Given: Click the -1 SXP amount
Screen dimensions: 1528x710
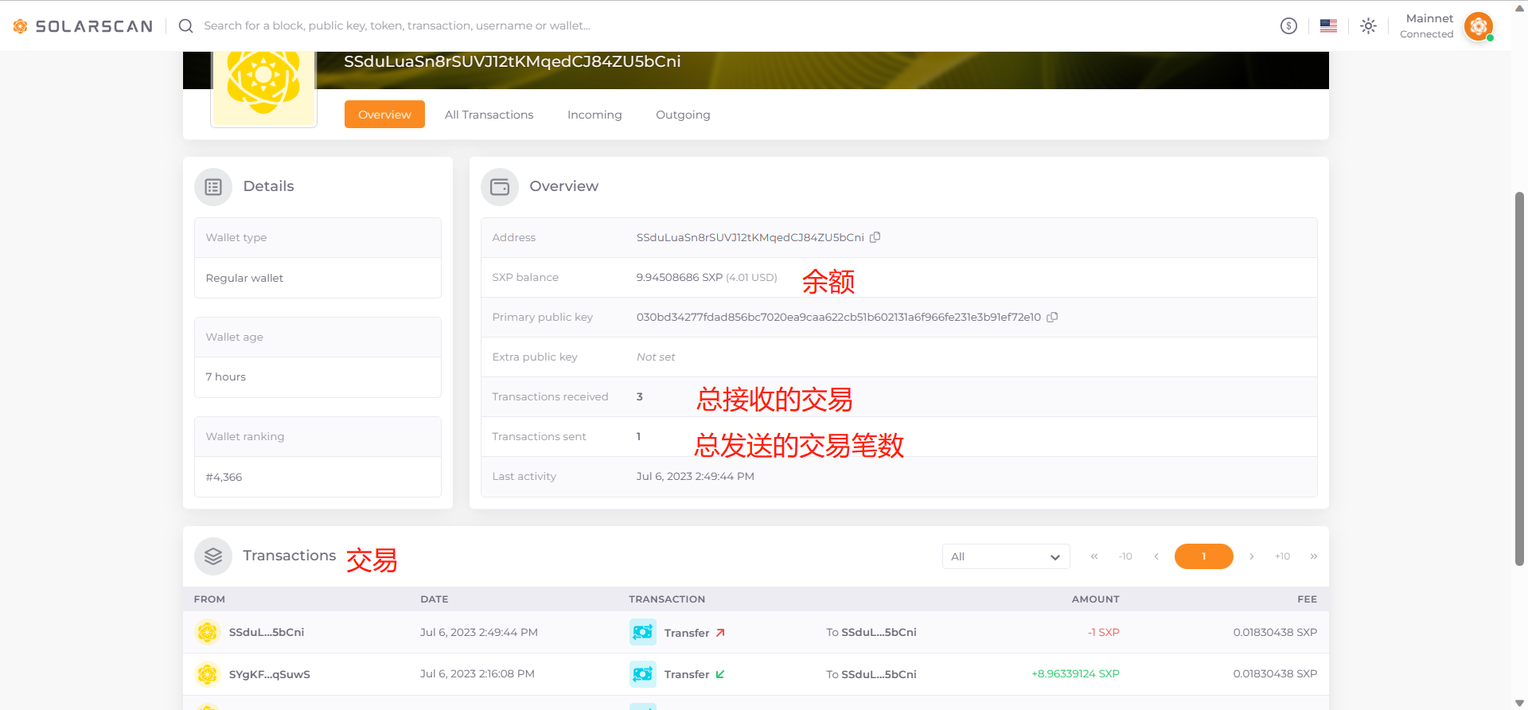Looking at the screenshot, I should (x=1103, y=632).
